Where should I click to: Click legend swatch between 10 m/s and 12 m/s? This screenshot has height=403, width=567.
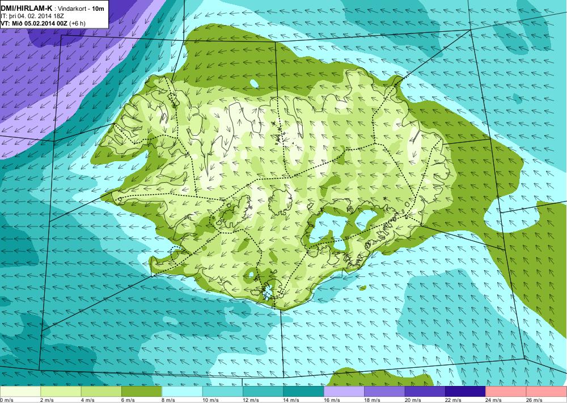[x=223, y=392]
